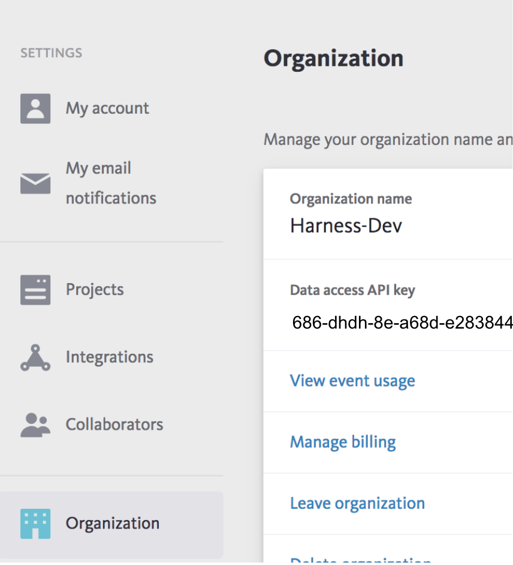The width and height of the screenshot is (513, 565).
Task: Click the Harness-Dev organization name
Action: coord(346,226)
